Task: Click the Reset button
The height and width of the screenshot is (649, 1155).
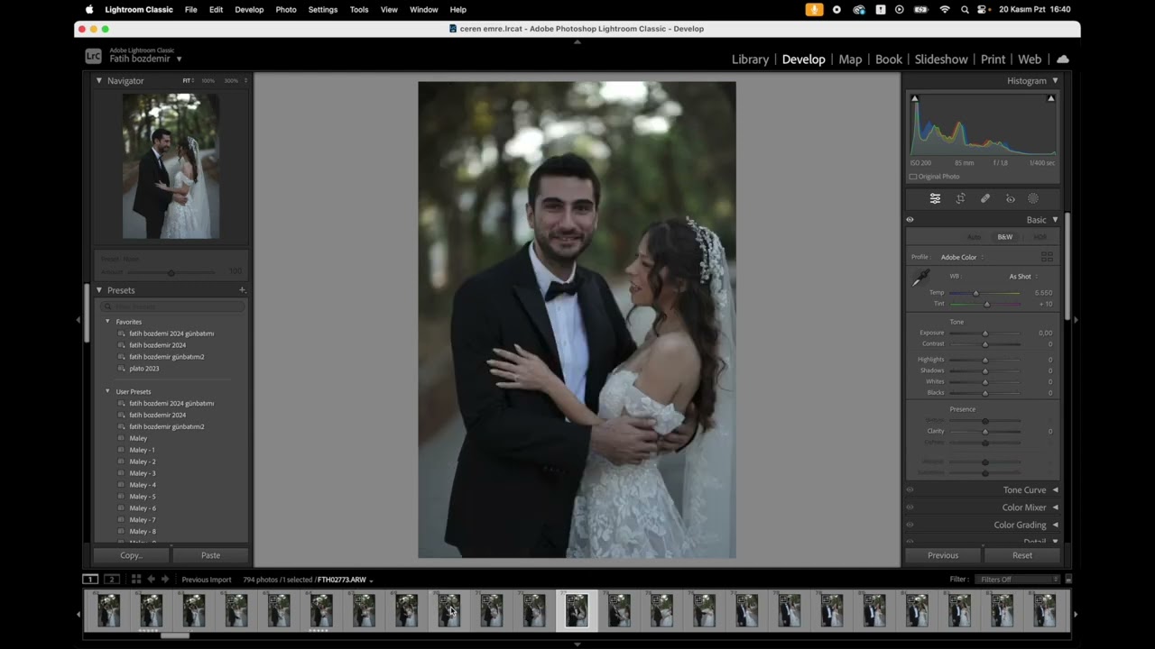Action: point(1022,555)
